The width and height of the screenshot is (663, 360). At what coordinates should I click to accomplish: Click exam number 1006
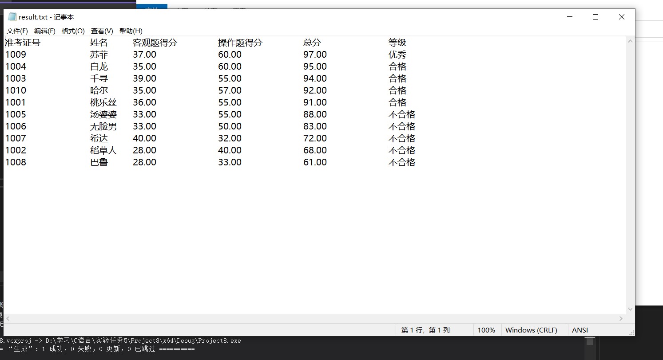pos(16,126)
